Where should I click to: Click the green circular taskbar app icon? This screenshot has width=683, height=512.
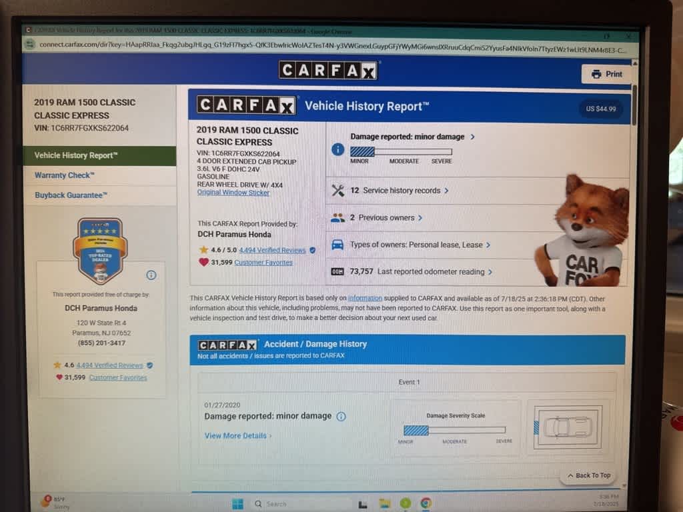(405, 503)
